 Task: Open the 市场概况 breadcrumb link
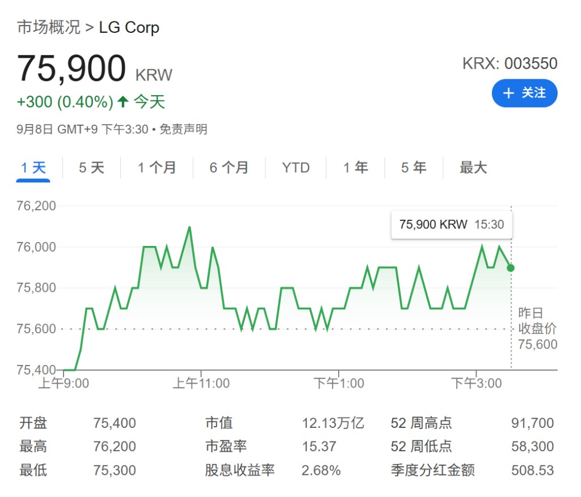(49, 27)
